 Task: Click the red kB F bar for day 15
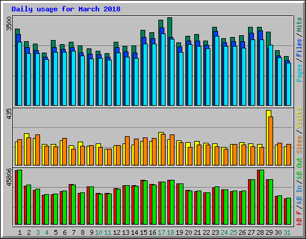(142, 202)
